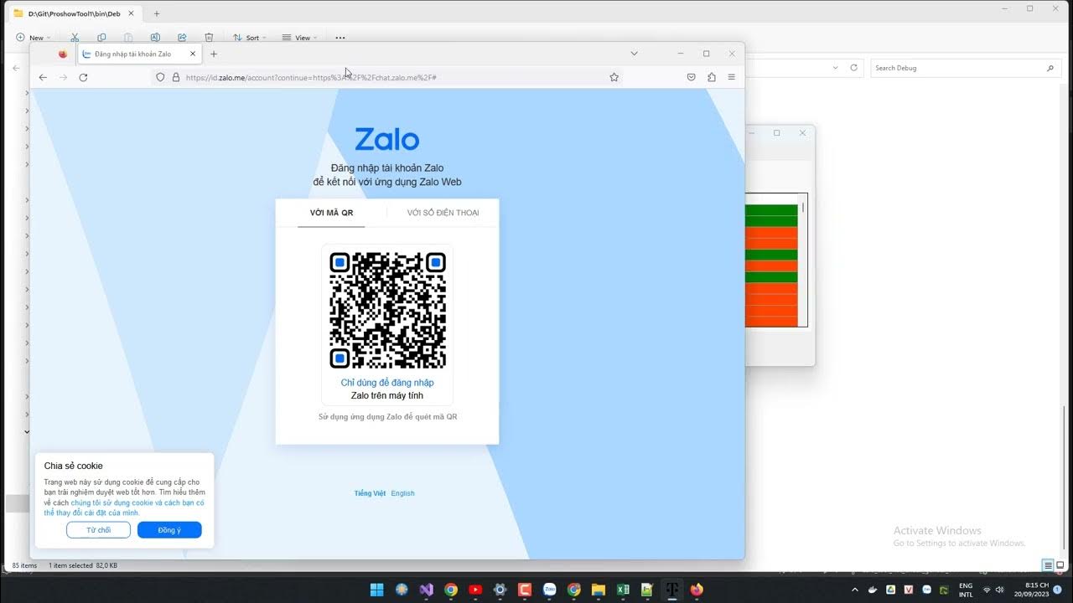The width and height of the screenshot is (1073, 603).
Task: Click Share icon in File Explorer toolbar
Action: click(x=182, y=38)
